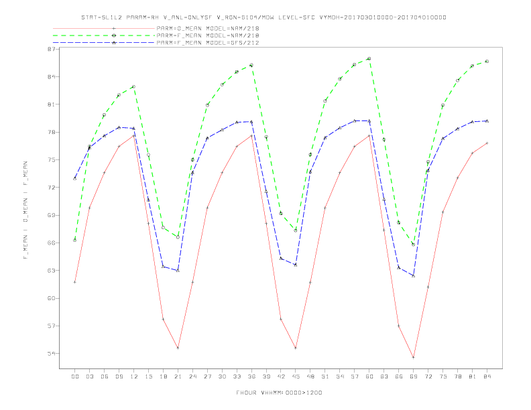Click the 33 forecast hour label on the x-axis
531x410 pixels.
[237, 377]
